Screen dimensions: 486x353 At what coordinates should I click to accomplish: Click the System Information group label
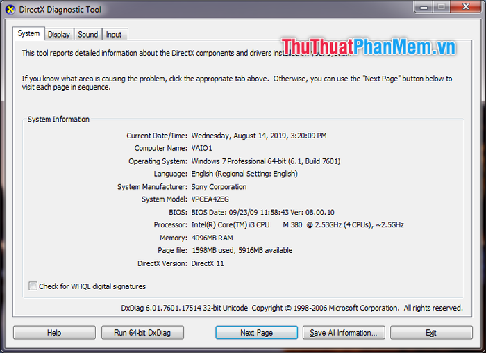(x=58, y=119)
